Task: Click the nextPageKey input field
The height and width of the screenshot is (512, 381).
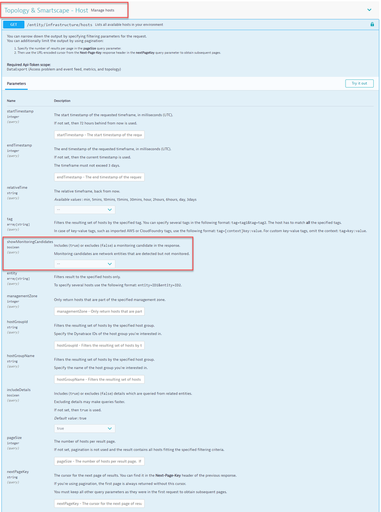Action: [99, 504]
